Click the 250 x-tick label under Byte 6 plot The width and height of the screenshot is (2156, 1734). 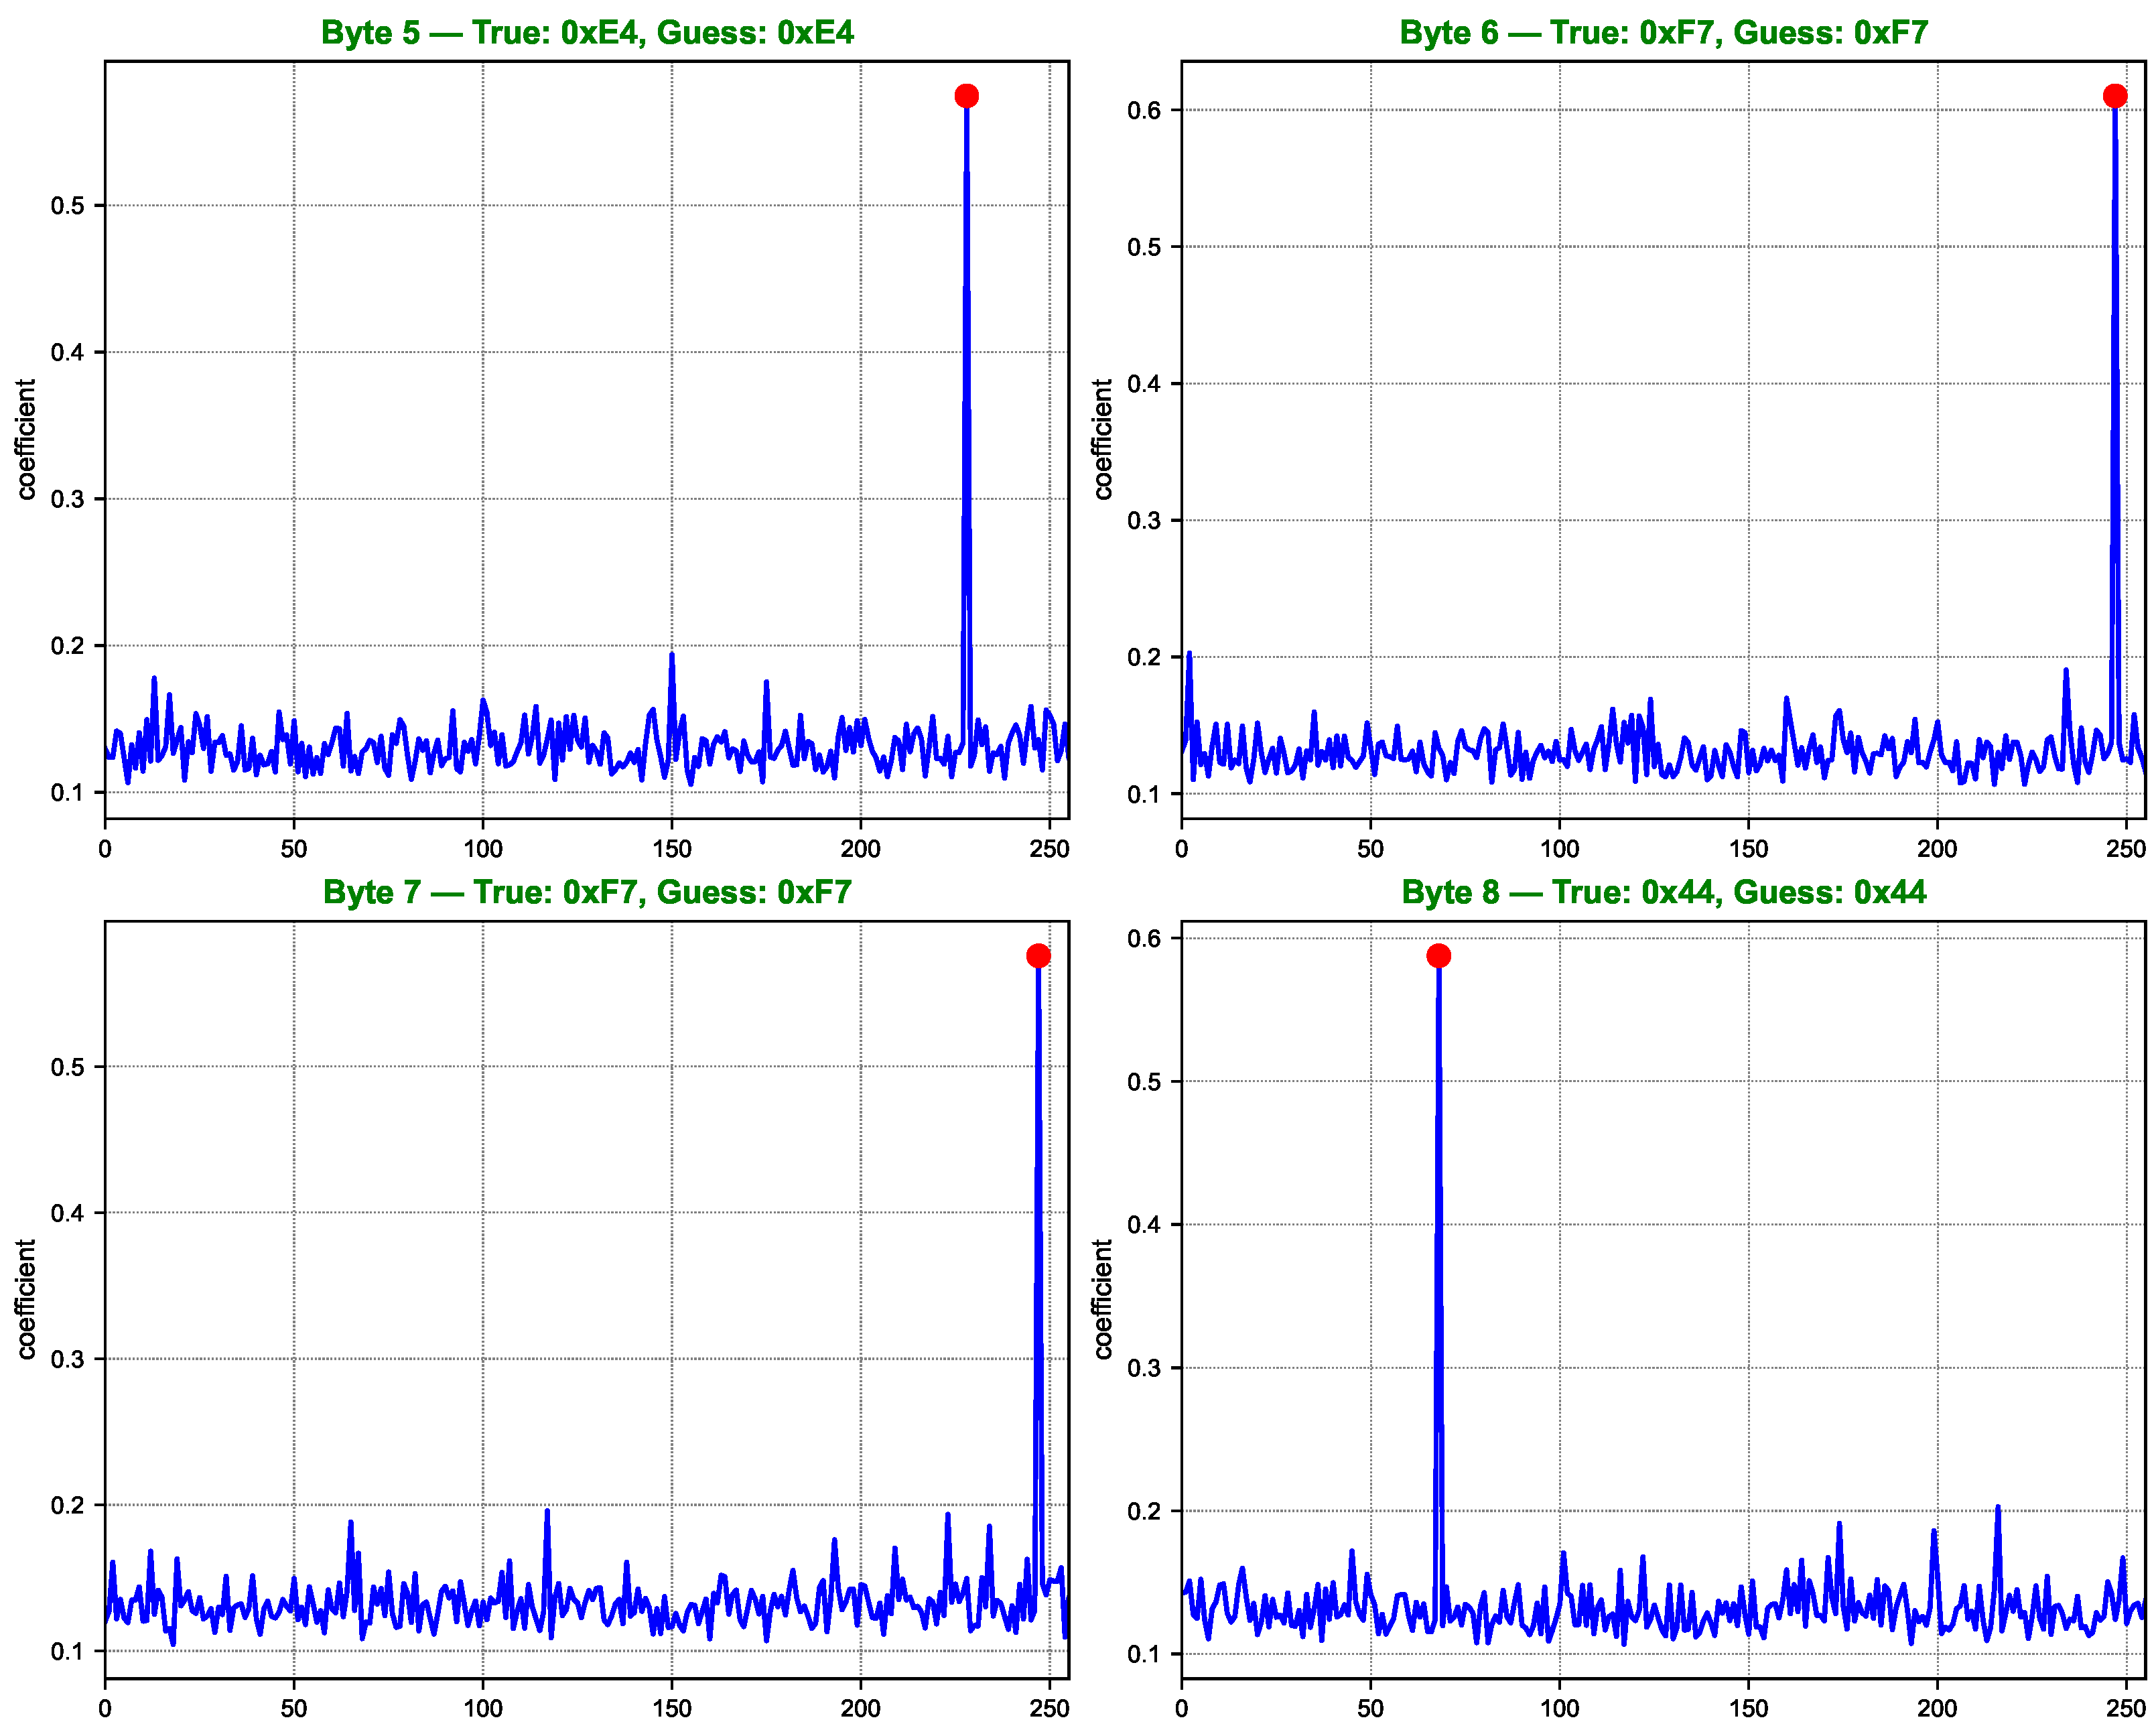(x=2126, y=849)
